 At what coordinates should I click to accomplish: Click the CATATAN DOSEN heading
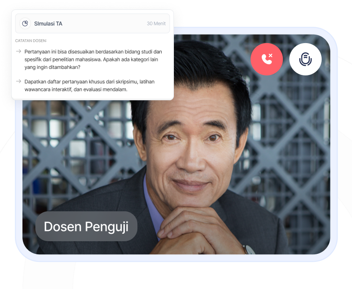[x=31, y=41]
